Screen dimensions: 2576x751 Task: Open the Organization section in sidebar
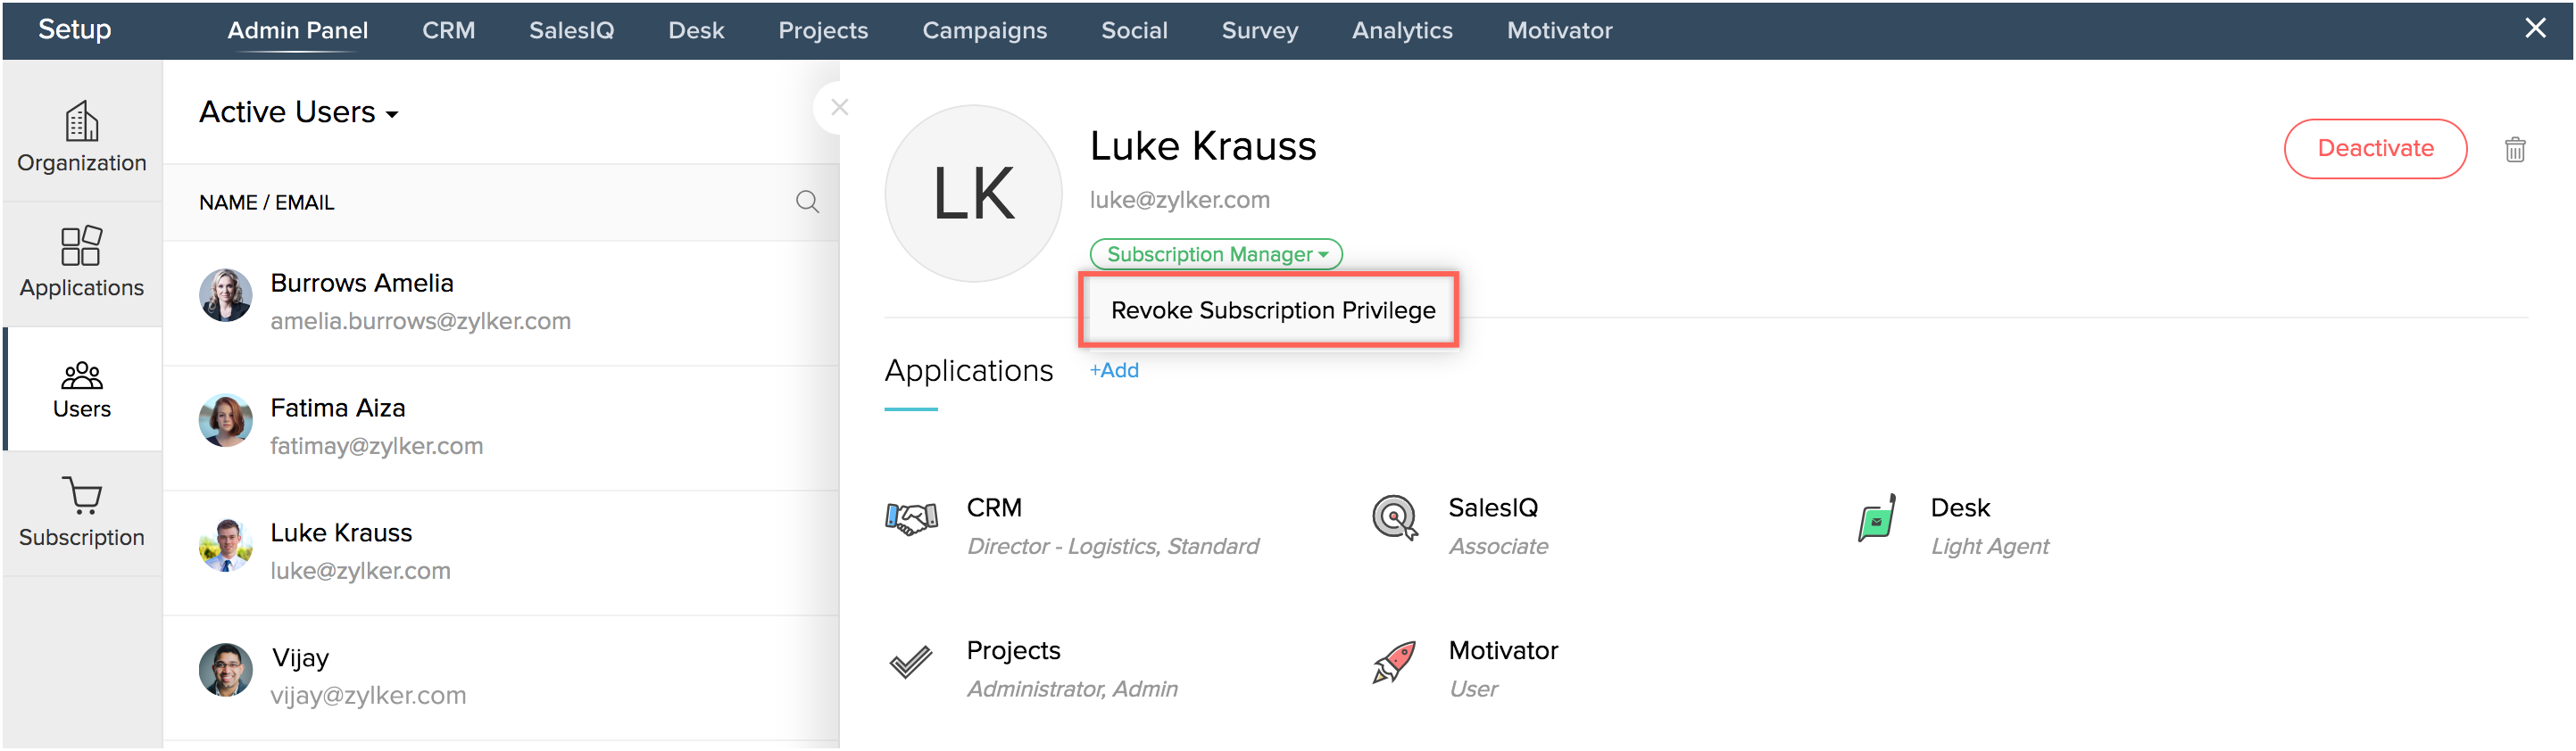tap(82, 136)
